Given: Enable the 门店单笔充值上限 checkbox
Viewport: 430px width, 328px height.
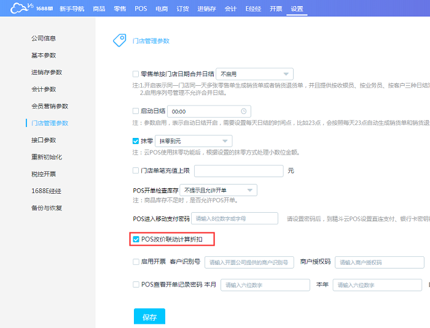Looking at the screenshot, I should (136, 170).
